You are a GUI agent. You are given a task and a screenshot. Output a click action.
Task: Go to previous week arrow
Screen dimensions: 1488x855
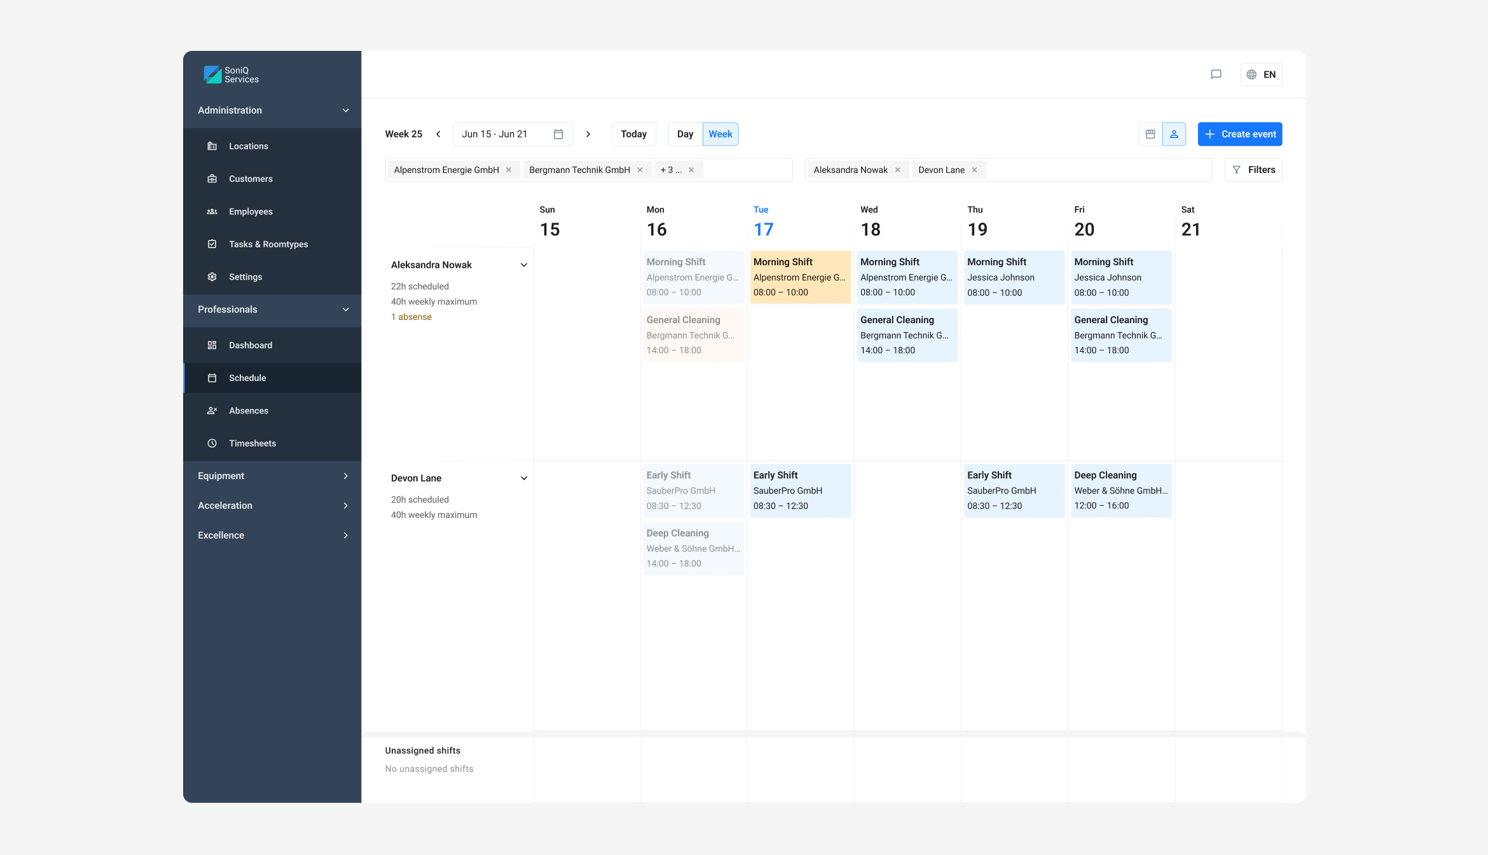438,134
